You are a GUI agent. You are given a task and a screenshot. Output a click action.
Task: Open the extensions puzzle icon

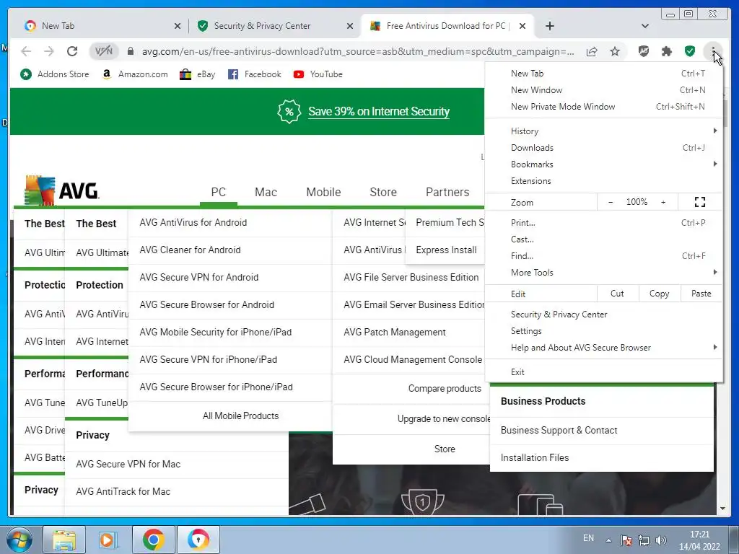666,51
